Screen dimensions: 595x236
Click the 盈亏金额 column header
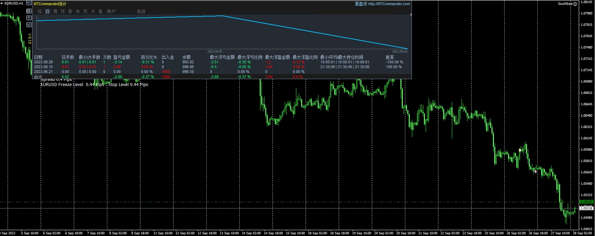click(122, 57)
